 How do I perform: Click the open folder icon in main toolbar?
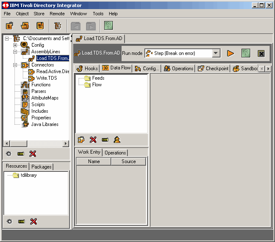pyautogui.click(x=25, y=26)
